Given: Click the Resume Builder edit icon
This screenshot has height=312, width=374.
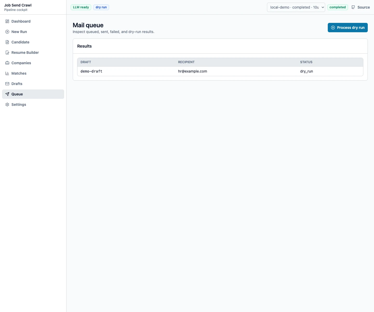Looking at the screenshot, I should pos(7,53).
